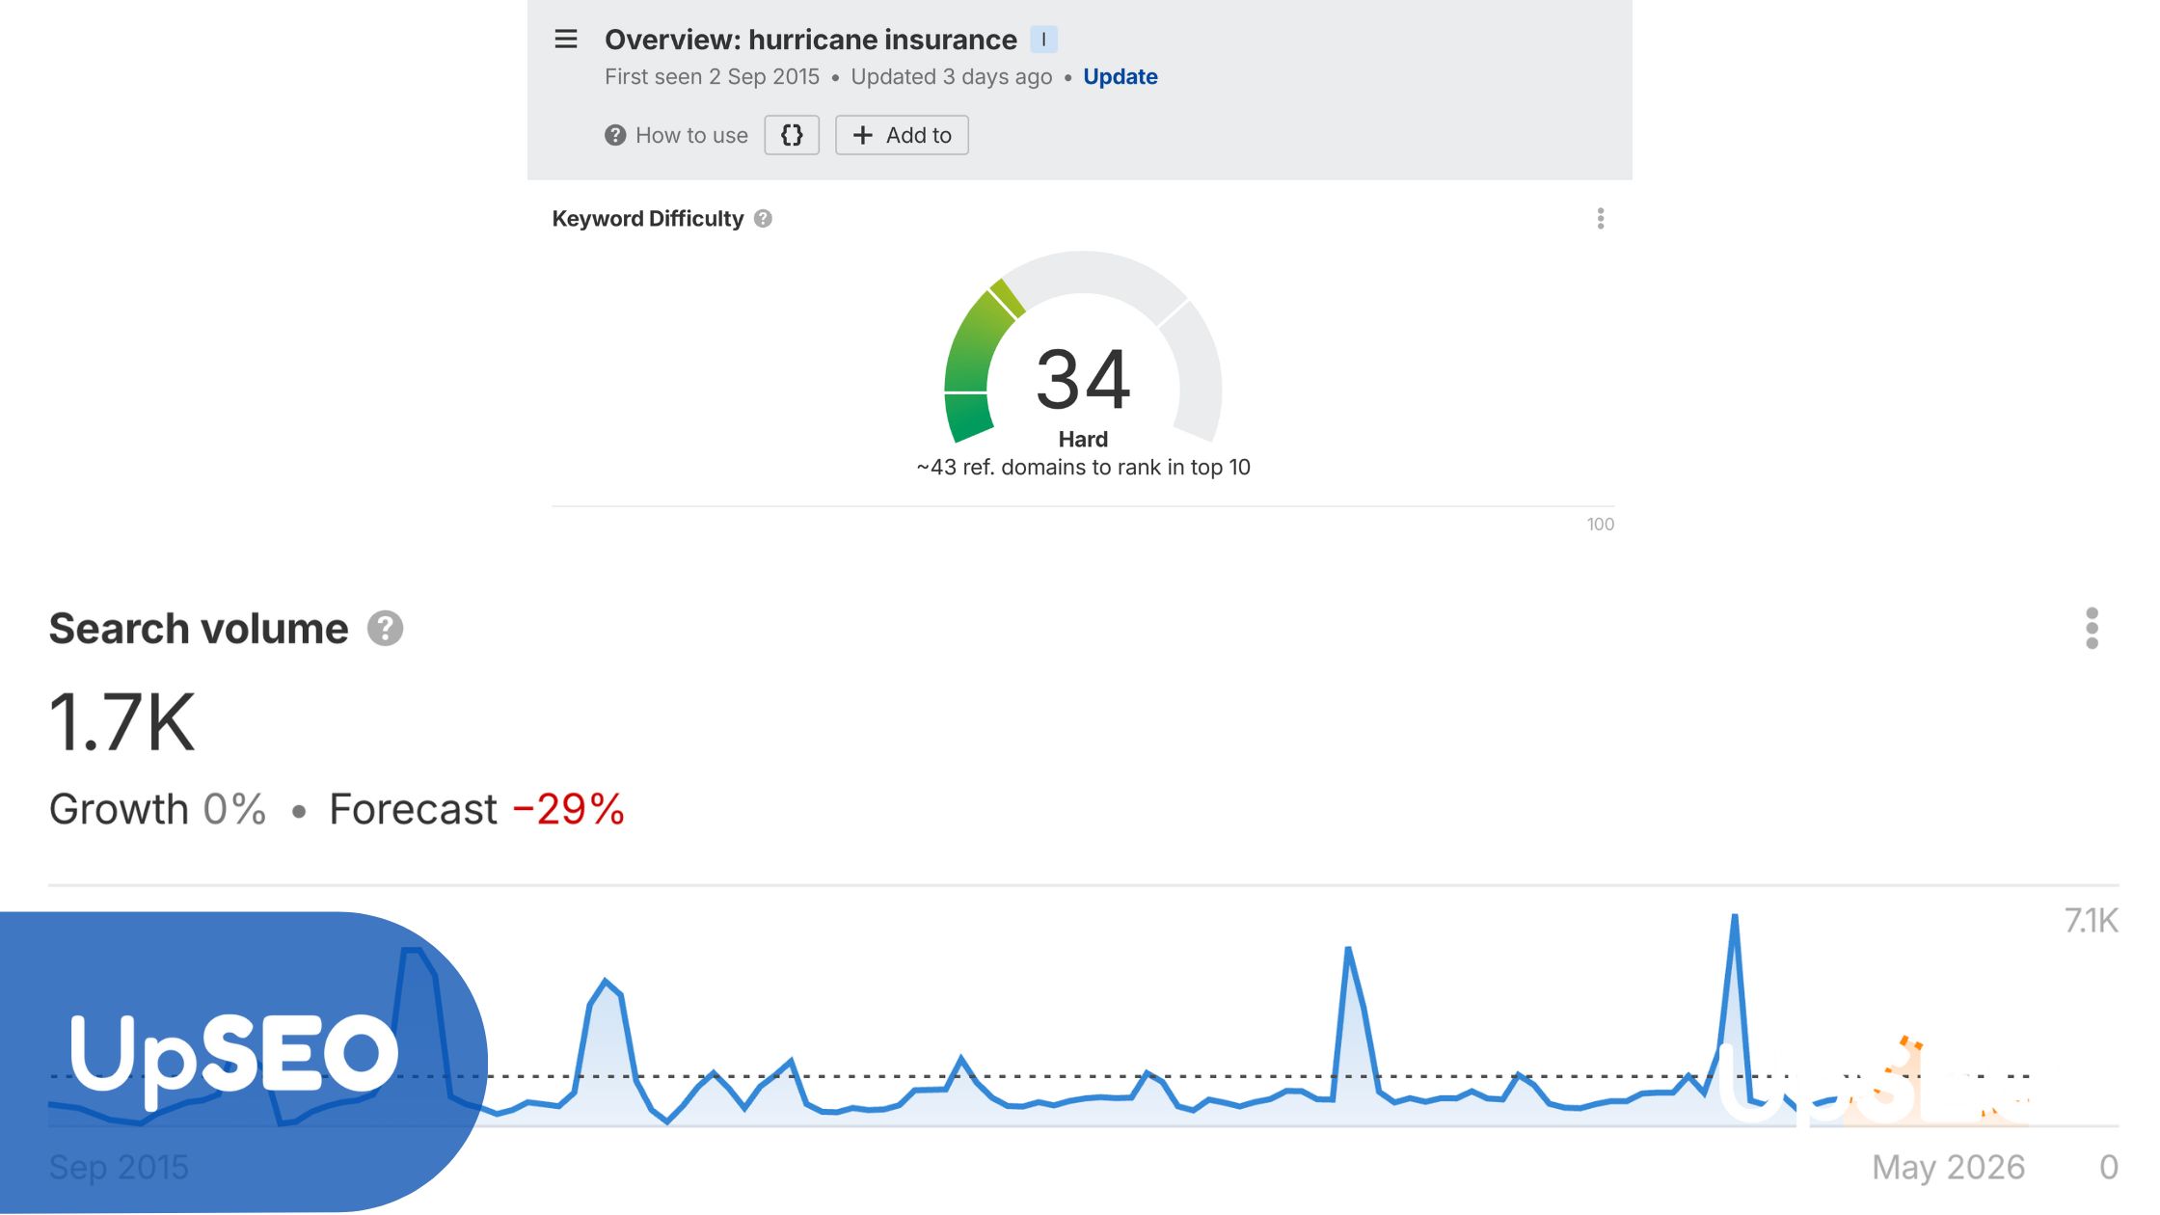This screenshot has width=2160, height=1215.
Task: Open Keyword Difficulty three-dot options menu
Action: pyautogui.click(x=1601, y=219)
